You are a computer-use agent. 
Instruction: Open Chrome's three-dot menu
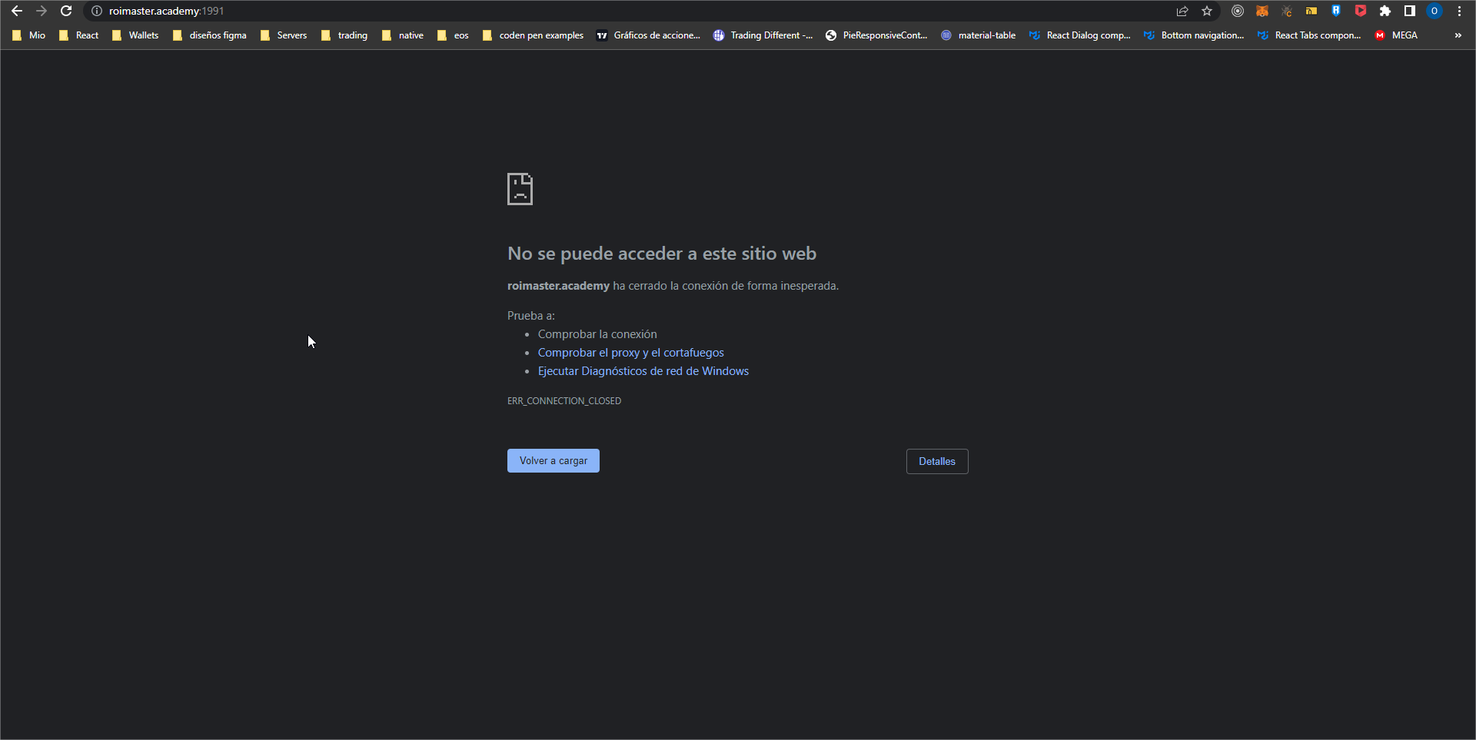coord(1460,11)
